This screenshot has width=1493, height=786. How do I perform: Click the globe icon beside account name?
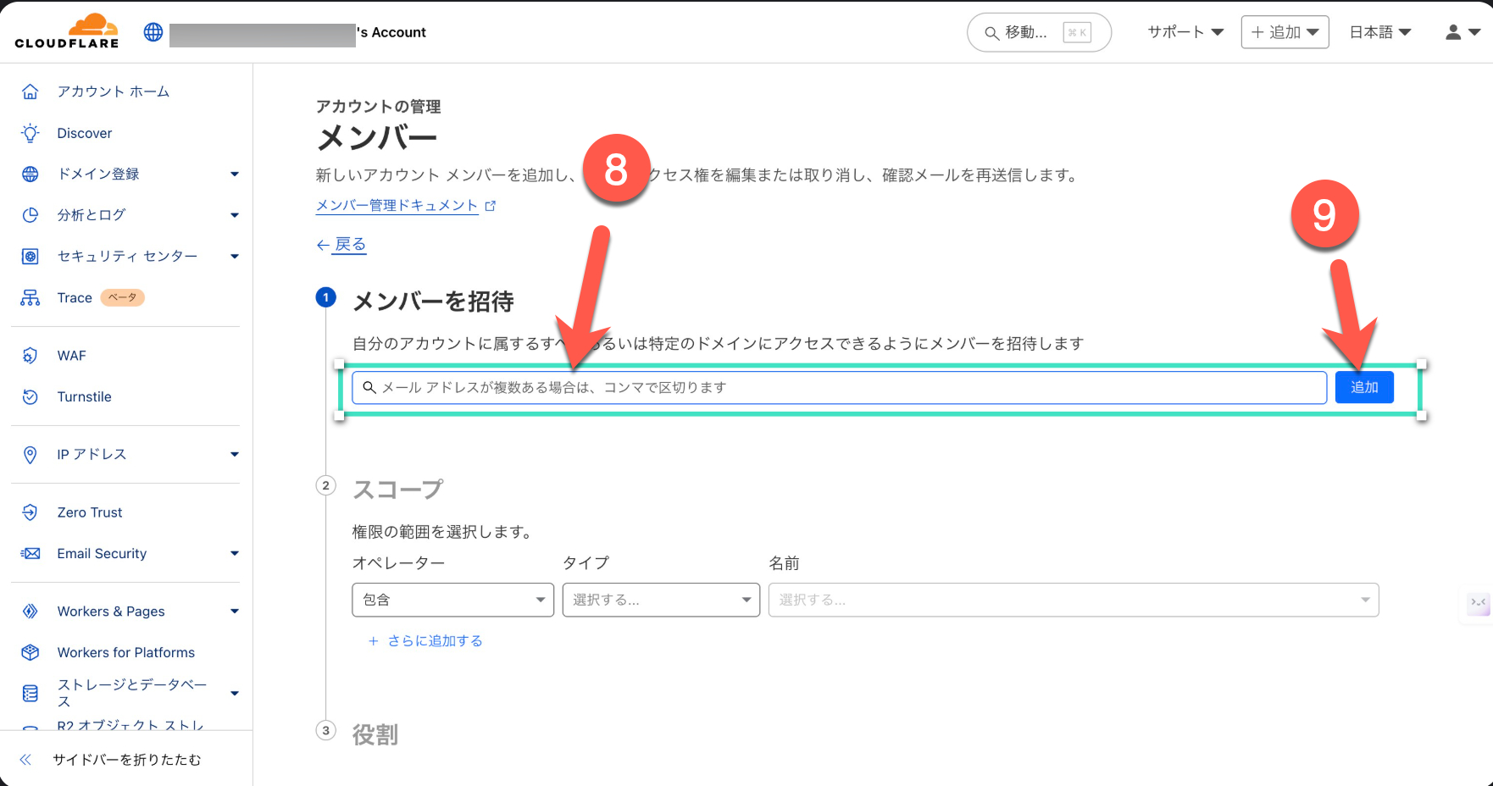click(153, 32)
